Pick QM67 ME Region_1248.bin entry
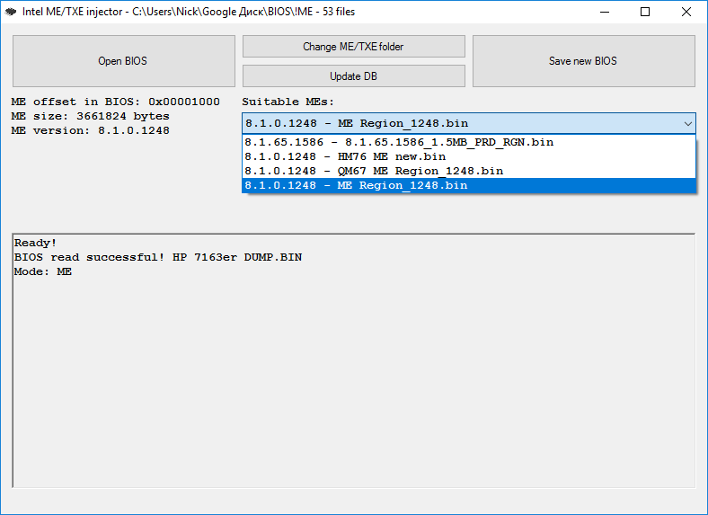 click(x=469, y=171)
